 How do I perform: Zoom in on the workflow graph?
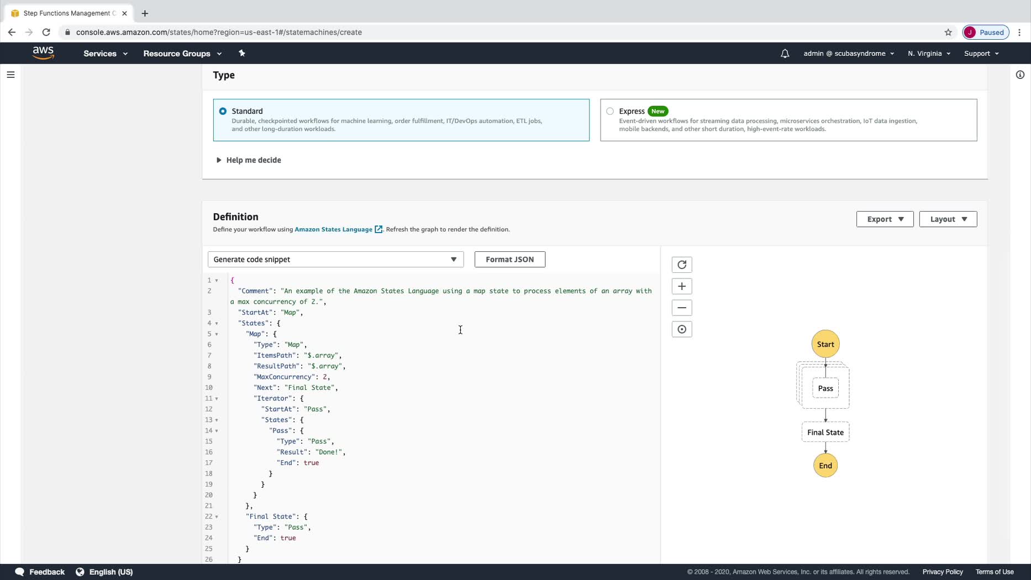[x=681, y=286]
